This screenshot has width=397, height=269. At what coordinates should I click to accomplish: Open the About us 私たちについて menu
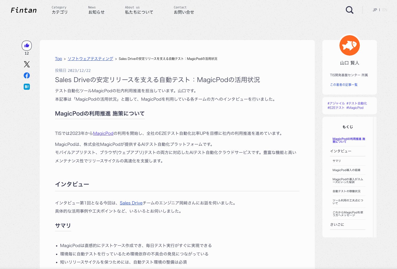pyautogui.click(x=139, y=10)
